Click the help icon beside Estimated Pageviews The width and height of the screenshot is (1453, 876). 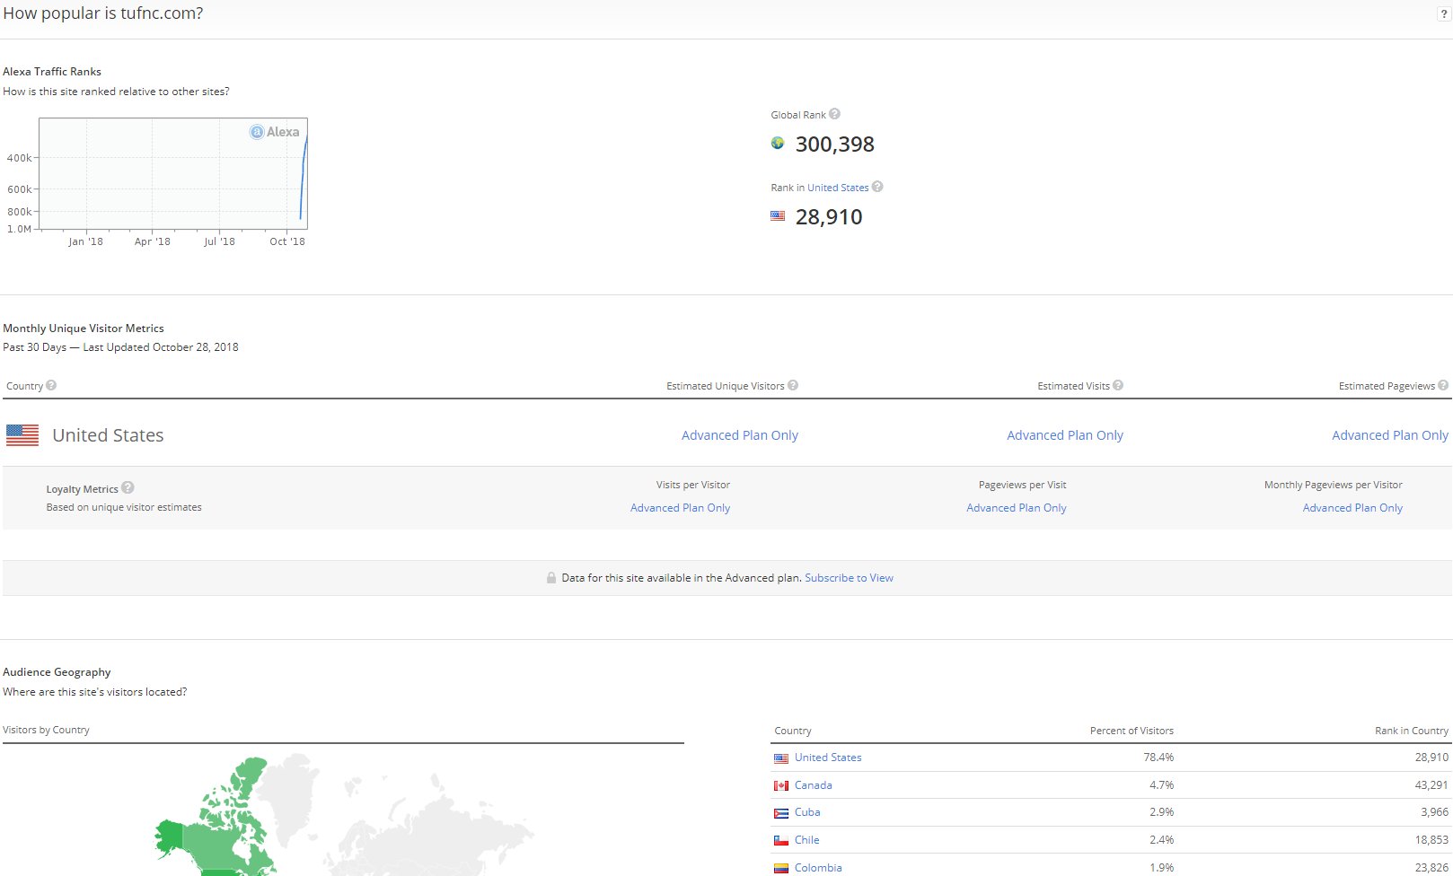click(x=1443, y=385)
